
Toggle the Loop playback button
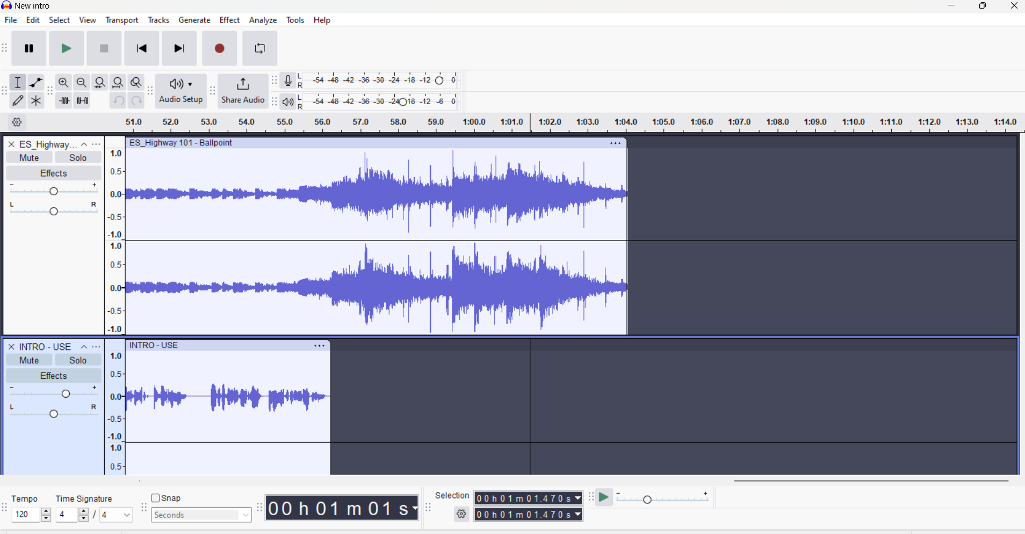tap(260, 49)
